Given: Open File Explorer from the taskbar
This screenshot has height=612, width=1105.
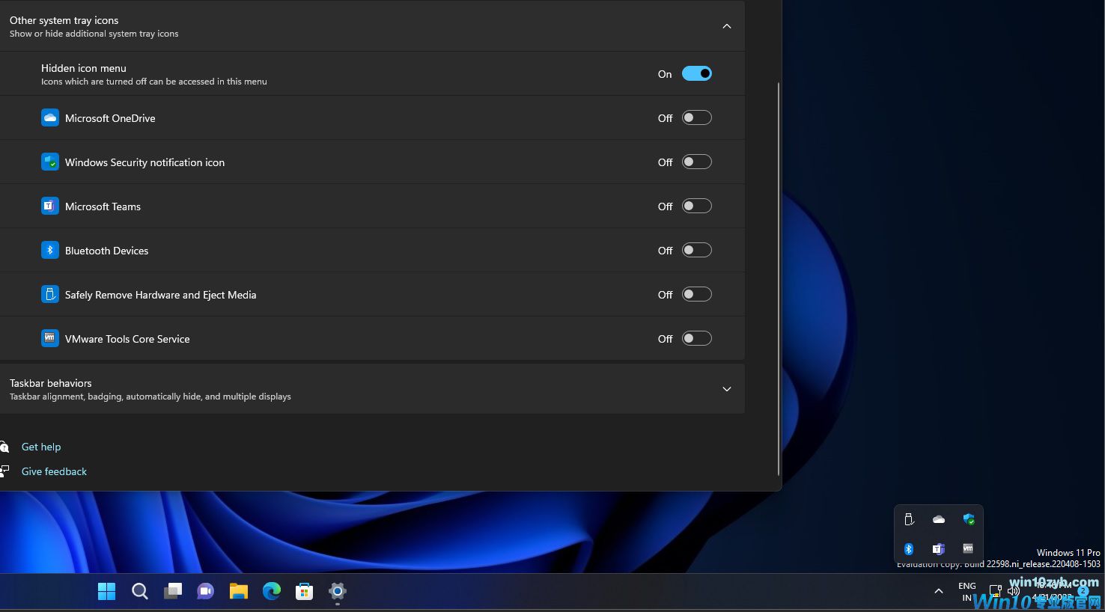Looking at the screenshot, I should click(238, 592).
